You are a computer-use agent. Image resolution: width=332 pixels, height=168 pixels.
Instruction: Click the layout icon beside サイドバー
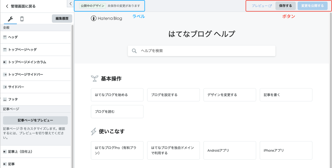point(5,87)
